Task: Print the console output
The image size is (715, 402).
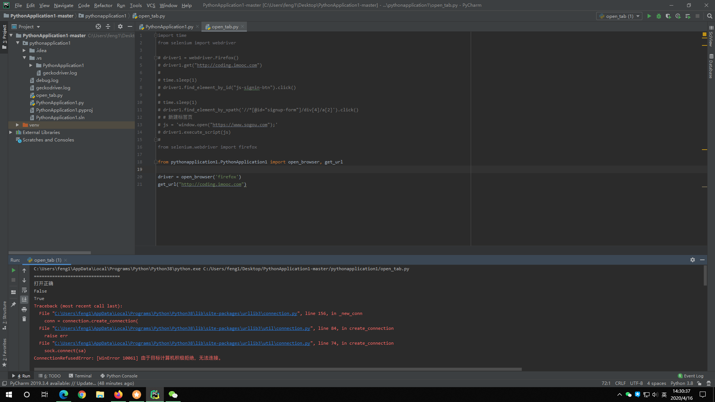Action: coord(24,310)
